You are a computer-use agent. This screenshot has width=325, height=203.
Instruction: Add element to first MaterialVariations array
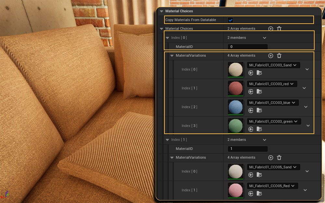[x=271, y=56]
